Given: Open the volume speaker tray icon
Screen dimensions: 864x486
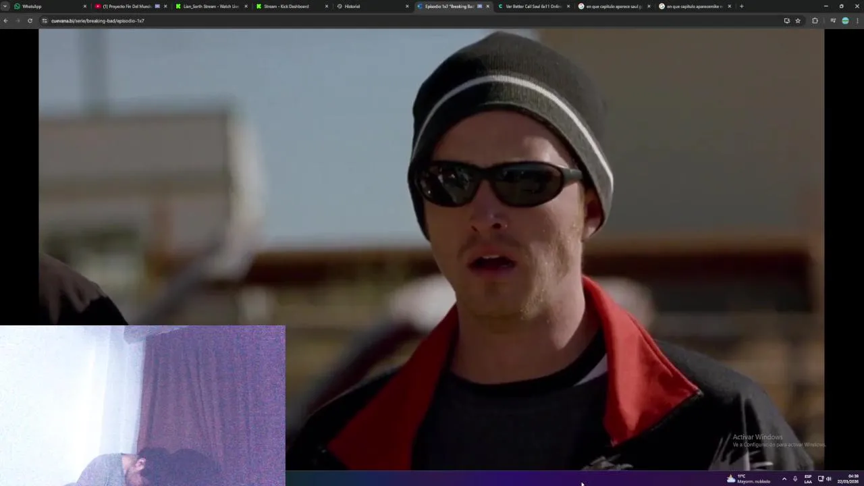Looking at the screenshot, I should point(828,479).
